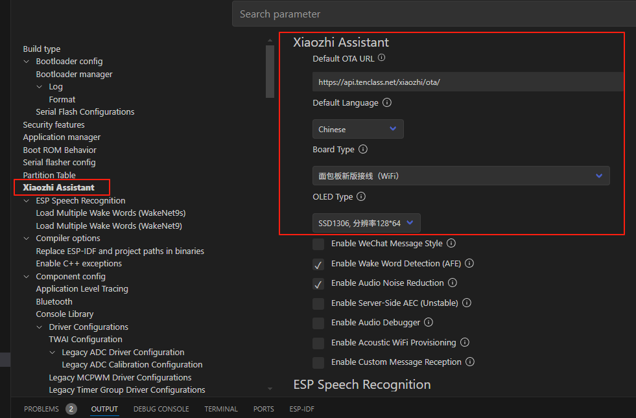Enable Server-Side AEC (Unstable) checkbox
Screen dimensions: 636x418
(318, 304)
